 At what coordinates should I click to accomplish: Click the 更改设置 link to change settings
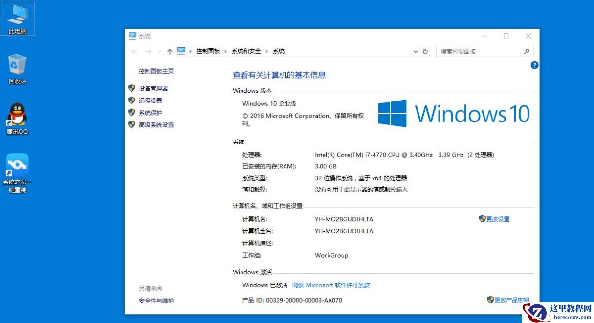click(x=498, y=219)
